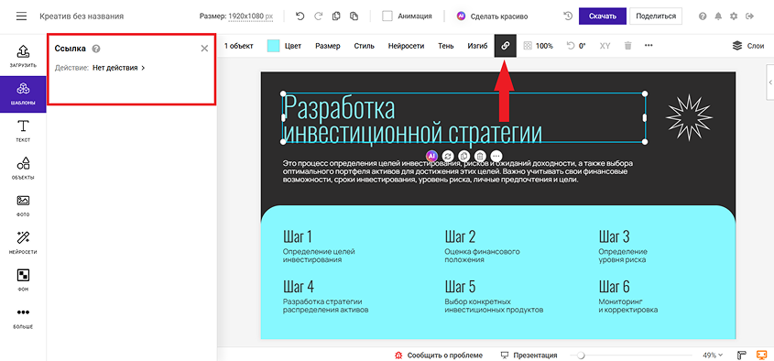The height and width of the screenshot is (361, 774).
Task: Click the Шаг 1 heading on canvas
Action: coord(298,236)
